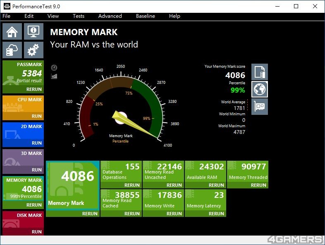
Task: Rerun the Memory Threaded test
Action: tap(248, 185)
